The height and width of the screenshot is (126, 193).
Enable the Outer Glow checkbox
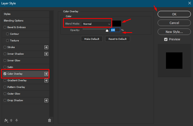click(5, 94)
